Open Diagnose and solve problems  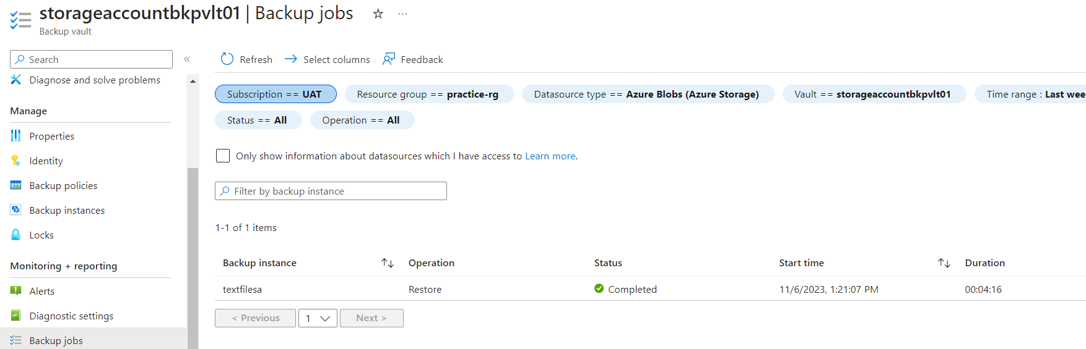pos(95,80)
